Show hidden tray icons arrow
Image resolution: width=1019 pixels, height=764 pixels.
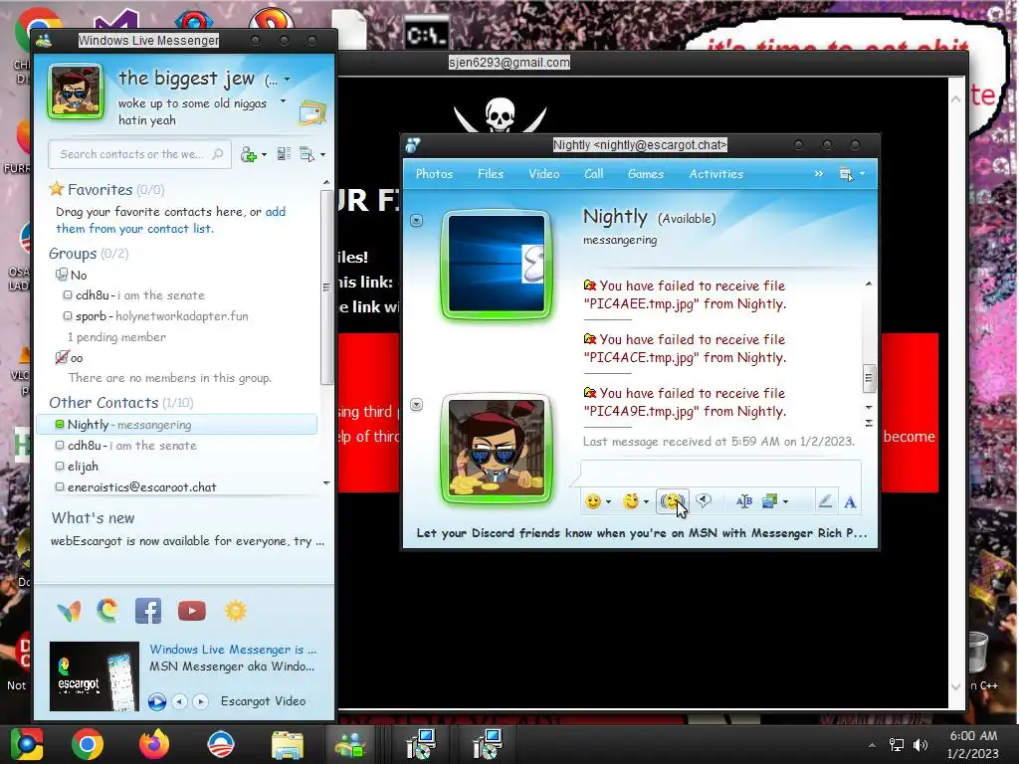click(x=872, y=745)
